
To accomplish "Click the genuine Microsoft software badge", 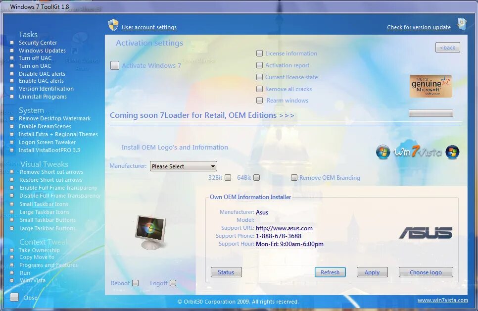I will click(430, 86).
